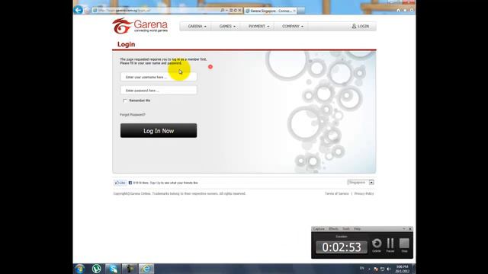This screenshot has width=488, height=274.
Task: Open Skype from the taskbar
Action: point(113,269)
